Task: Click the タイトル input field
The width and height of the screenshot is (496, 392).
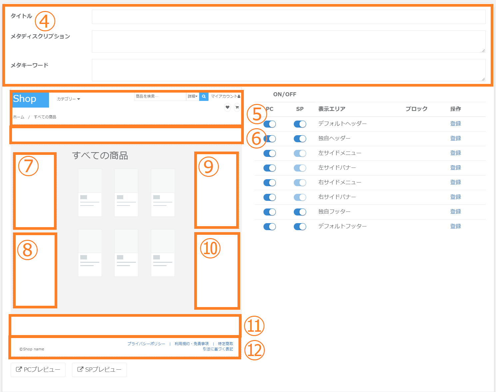Action: [x=288, y=17]
